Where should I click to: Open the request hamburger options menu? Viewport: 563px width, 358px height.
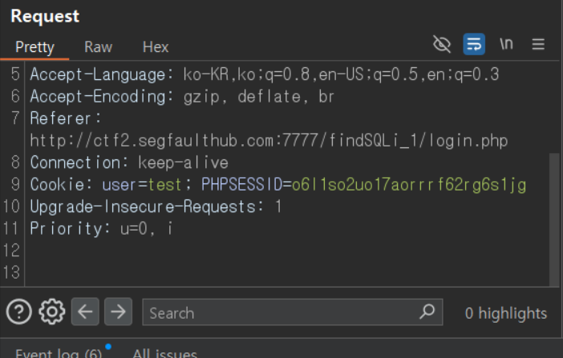click(x=538, y=44)
